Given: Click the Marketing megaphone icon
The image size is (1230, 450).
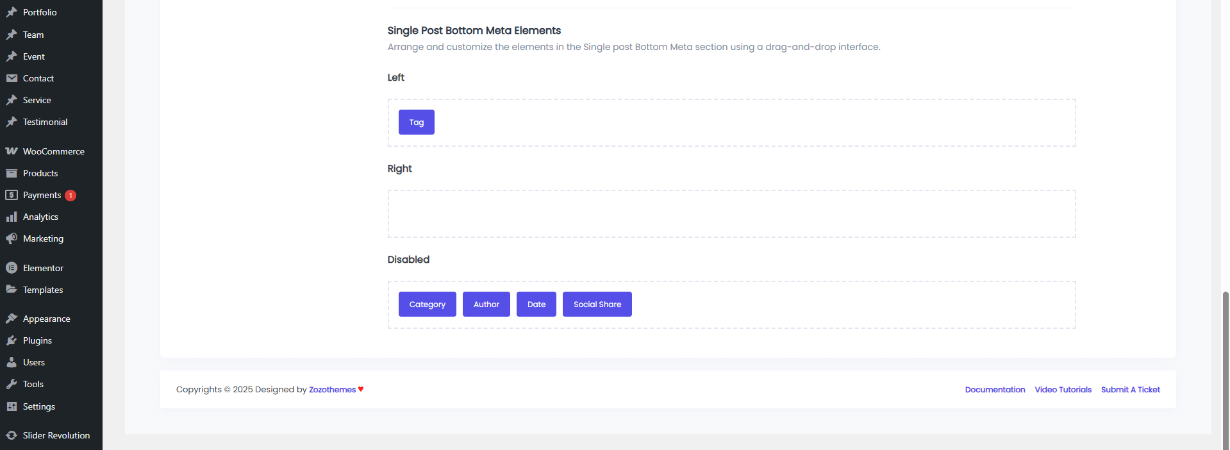Looking at the screenshot, I should (12, 238).
